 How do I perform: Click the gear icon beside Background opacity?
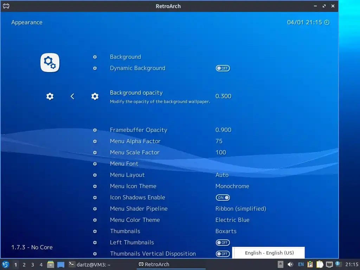(x=95, y=96)
